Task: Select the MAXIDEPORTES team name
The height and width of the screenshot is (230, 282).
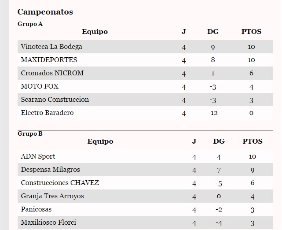Action: [x=49, y=60]
